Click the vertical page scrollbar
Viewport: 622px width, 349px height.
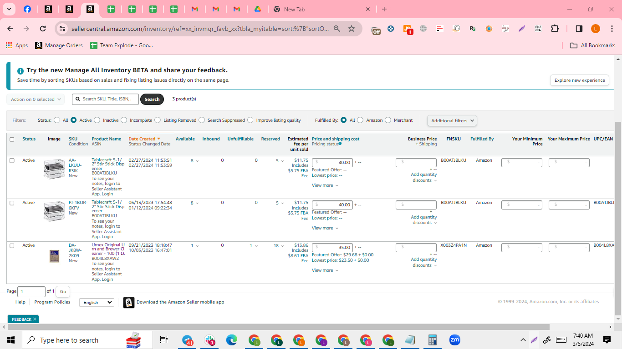pyautogui.click(x=618, y=218)
